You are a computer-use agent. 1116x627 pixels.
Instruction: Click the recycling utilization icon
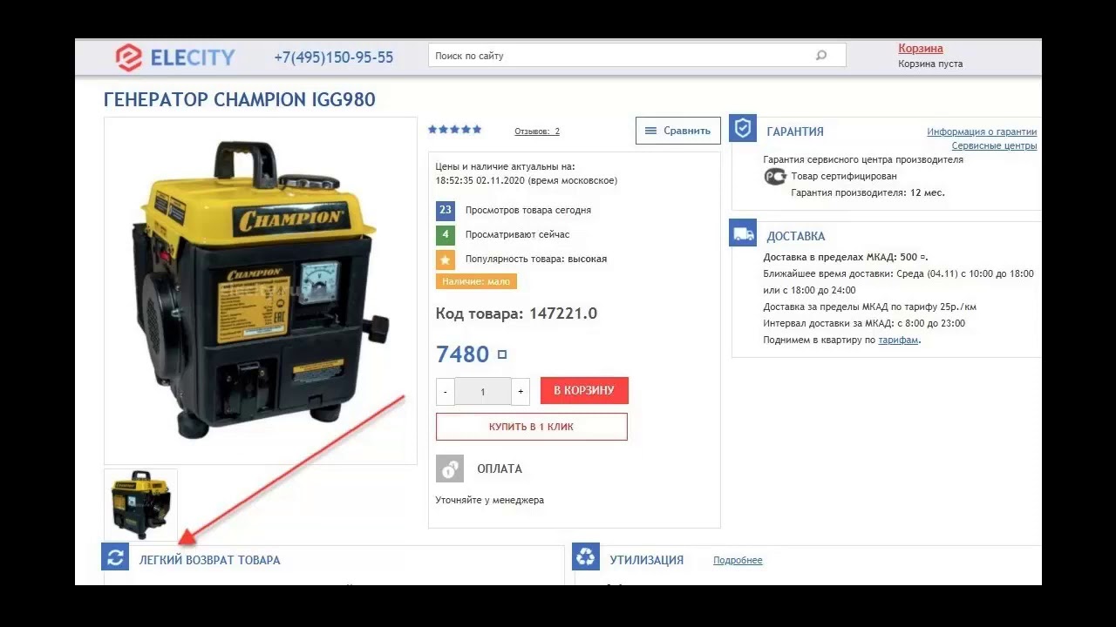[x=586, y=558]
